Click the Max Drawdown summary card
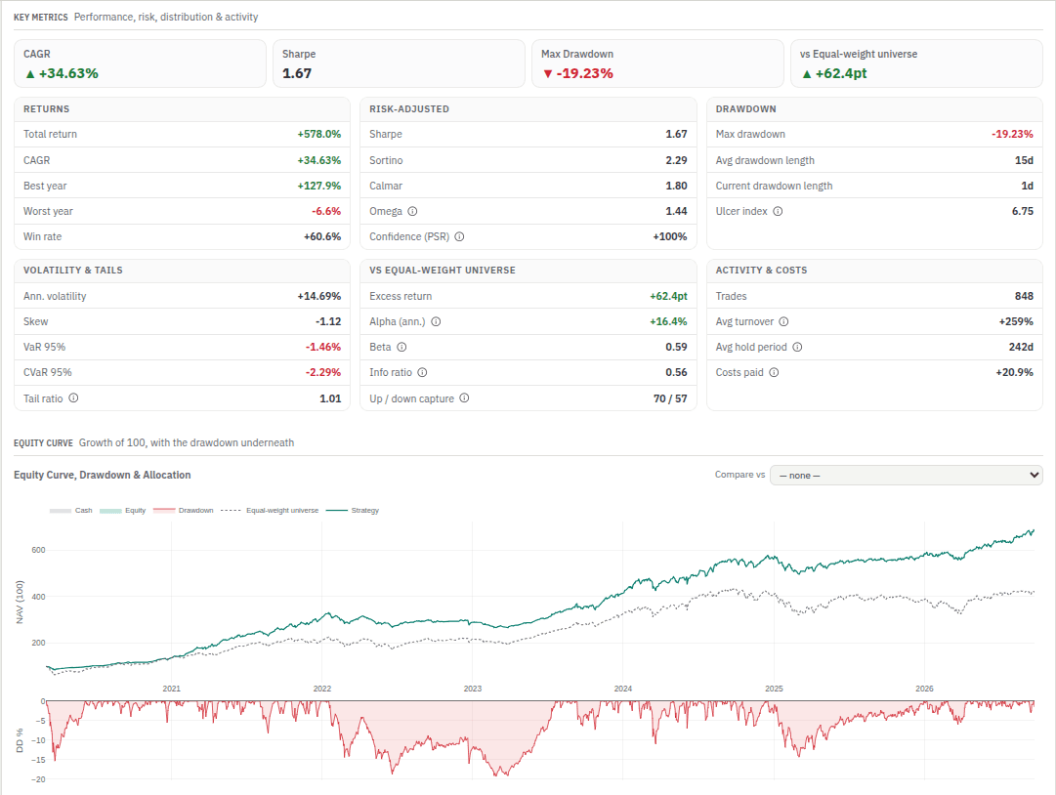Viewport: 1056px width, 795px height. (658, 63)
